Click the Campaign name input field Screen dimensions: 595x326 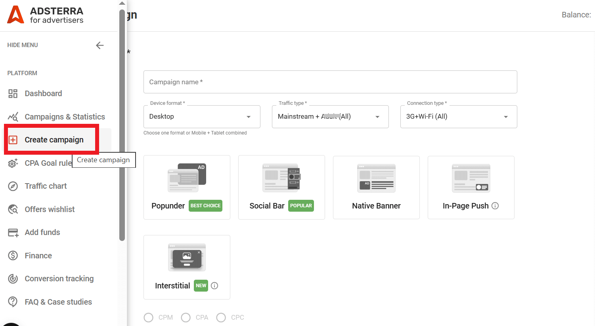coord(330,82)
